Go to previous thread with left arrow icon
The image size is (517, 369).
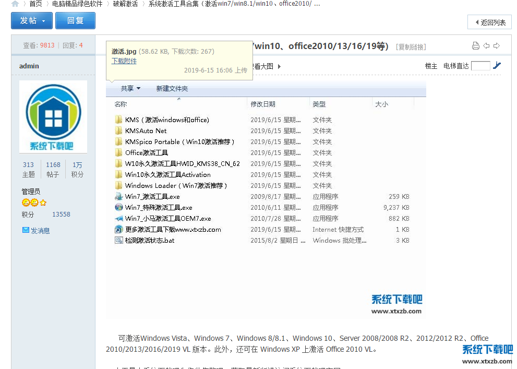point(486,46)
